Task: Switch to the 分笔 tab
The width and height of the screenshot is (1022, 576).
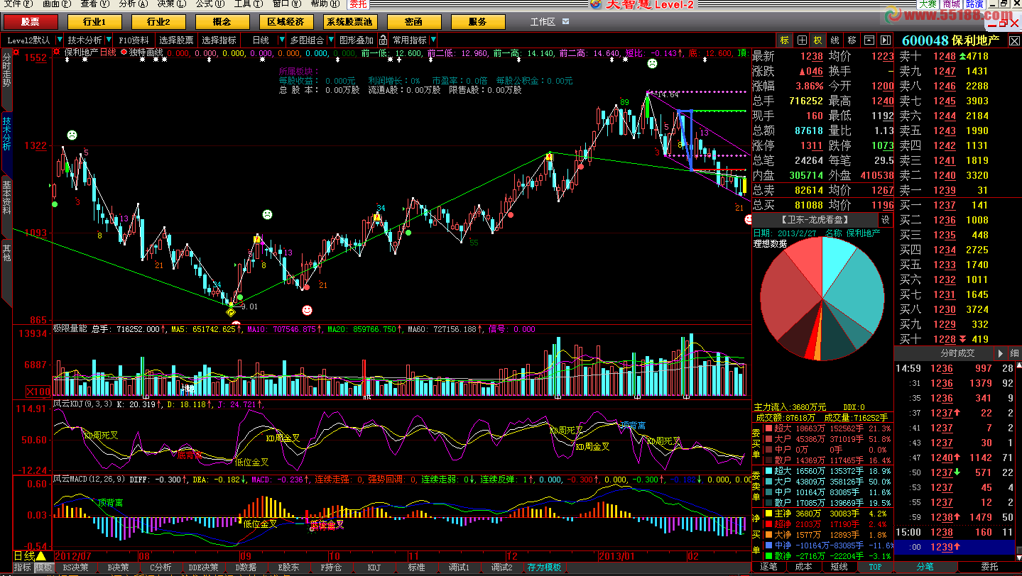Action: (x=925, y=567)
